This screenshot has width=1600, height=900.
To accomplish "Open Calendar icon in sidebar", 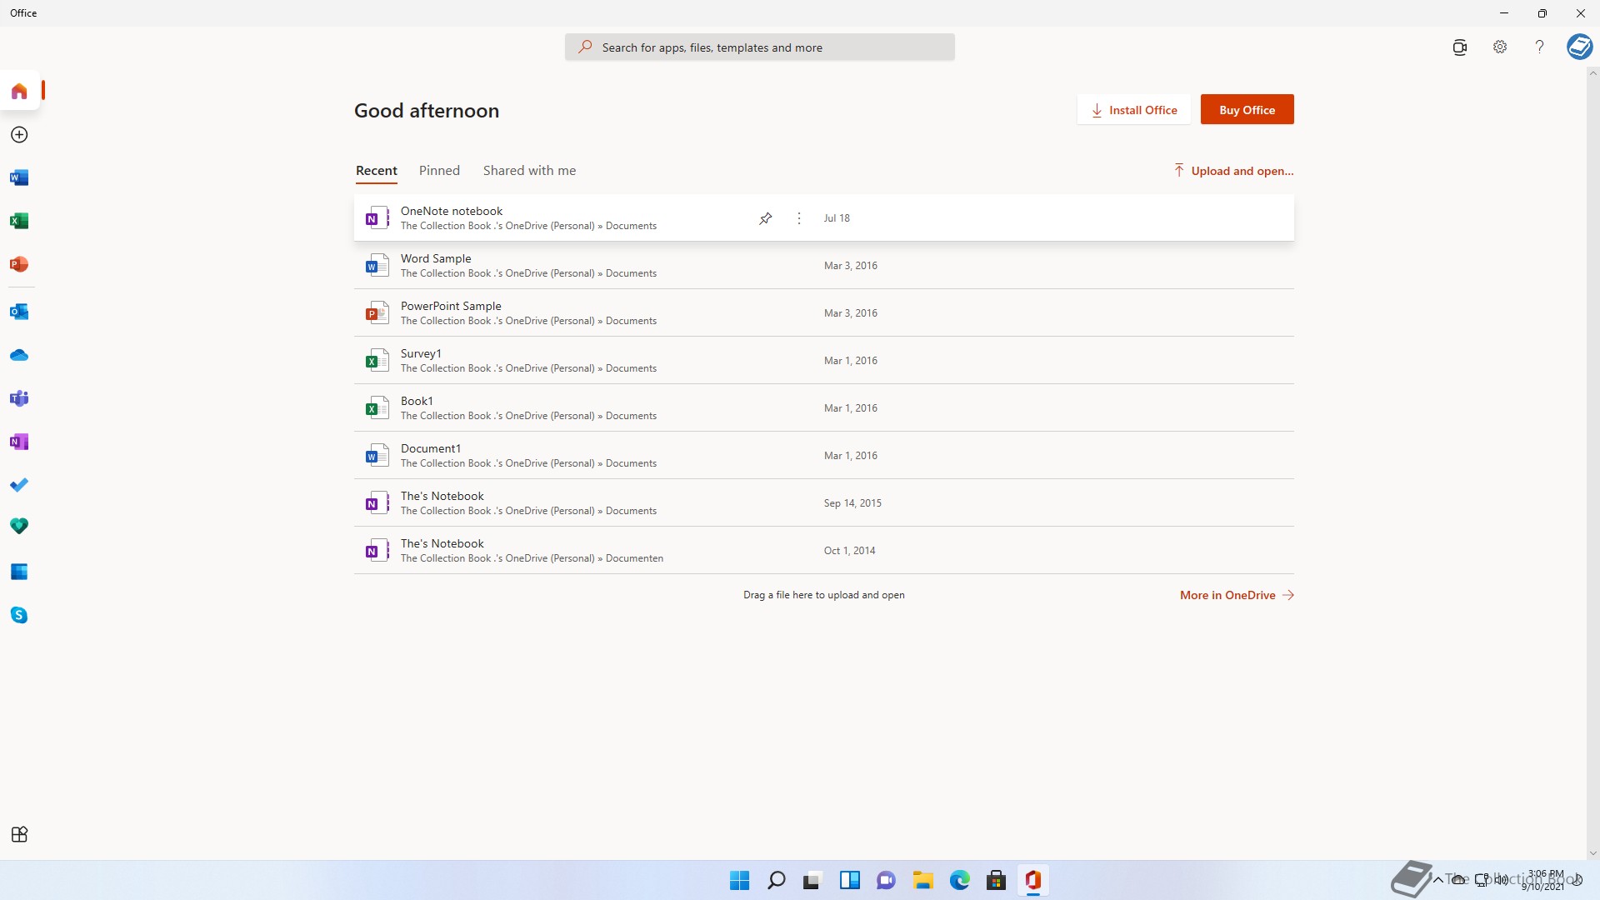I will pos(19,572).
